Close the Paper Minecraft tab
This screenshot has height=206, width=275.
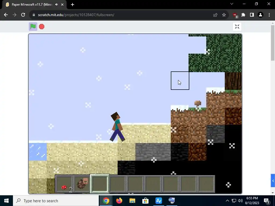coord(62,5)
